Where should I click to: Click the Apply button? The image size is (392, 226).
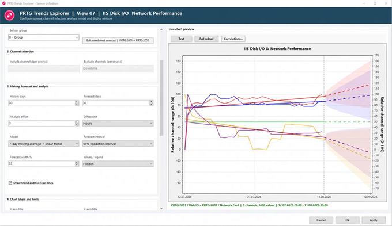[x=374, y=220]
